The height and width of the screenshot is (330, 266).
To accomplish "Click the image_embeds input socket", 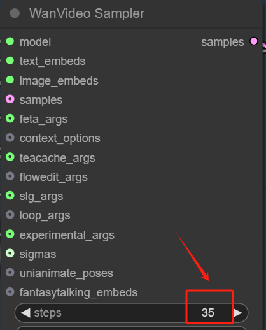I will [x=10, y=80].
